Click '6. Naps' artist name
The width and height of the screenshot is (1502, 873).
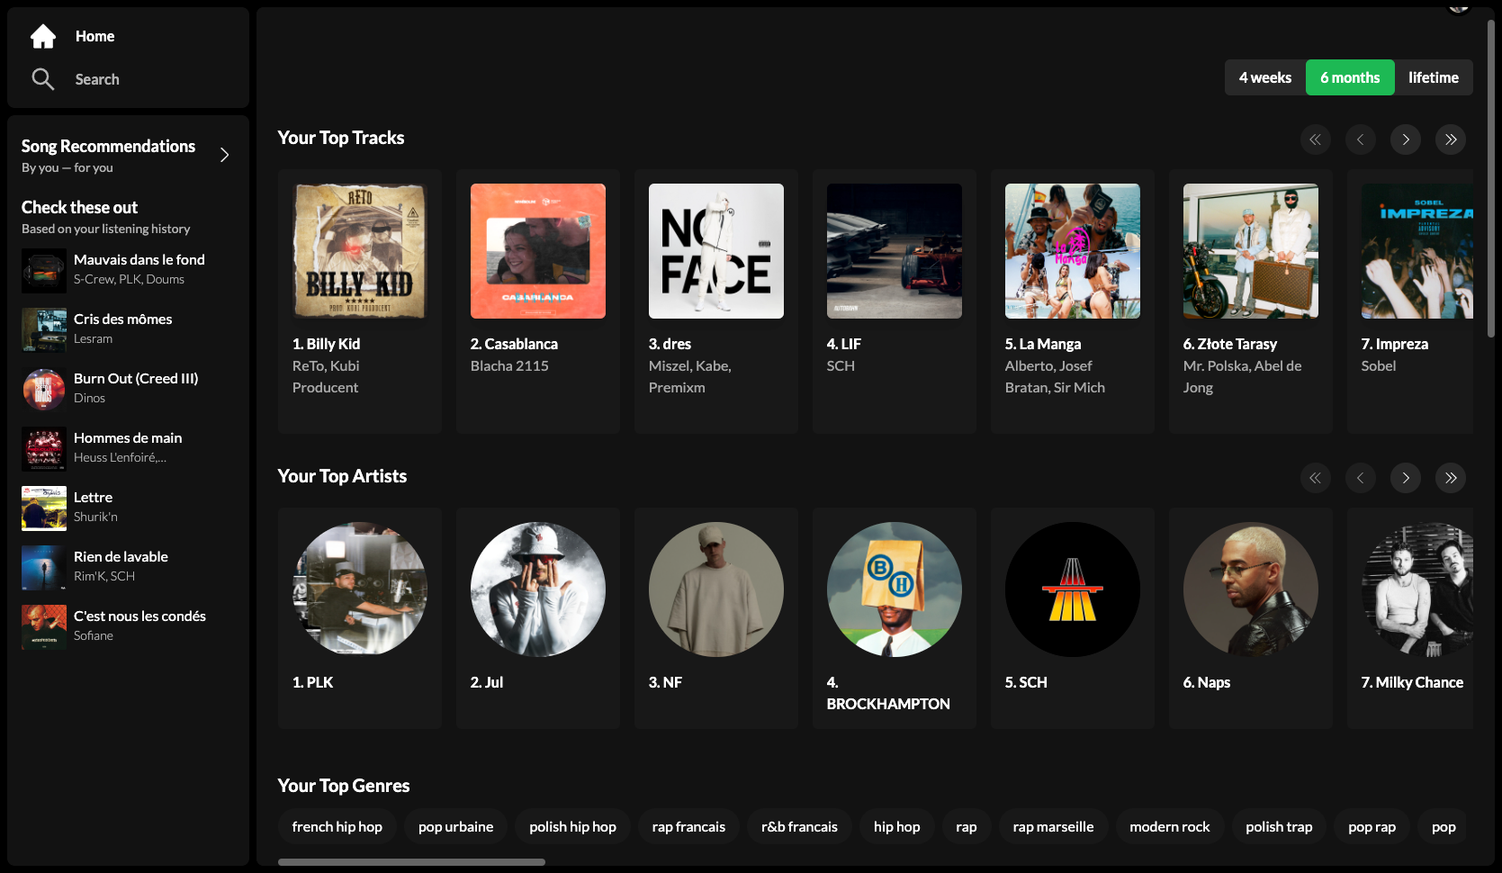1207,682
